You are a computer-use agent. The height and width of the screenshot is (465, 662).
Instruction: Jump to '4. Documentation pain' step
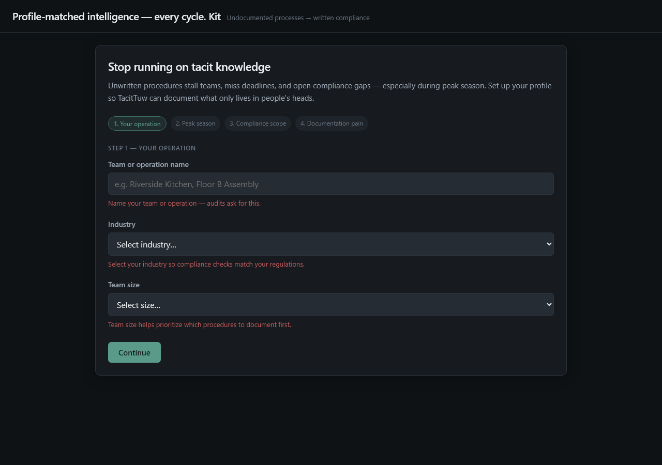(332, 123)
